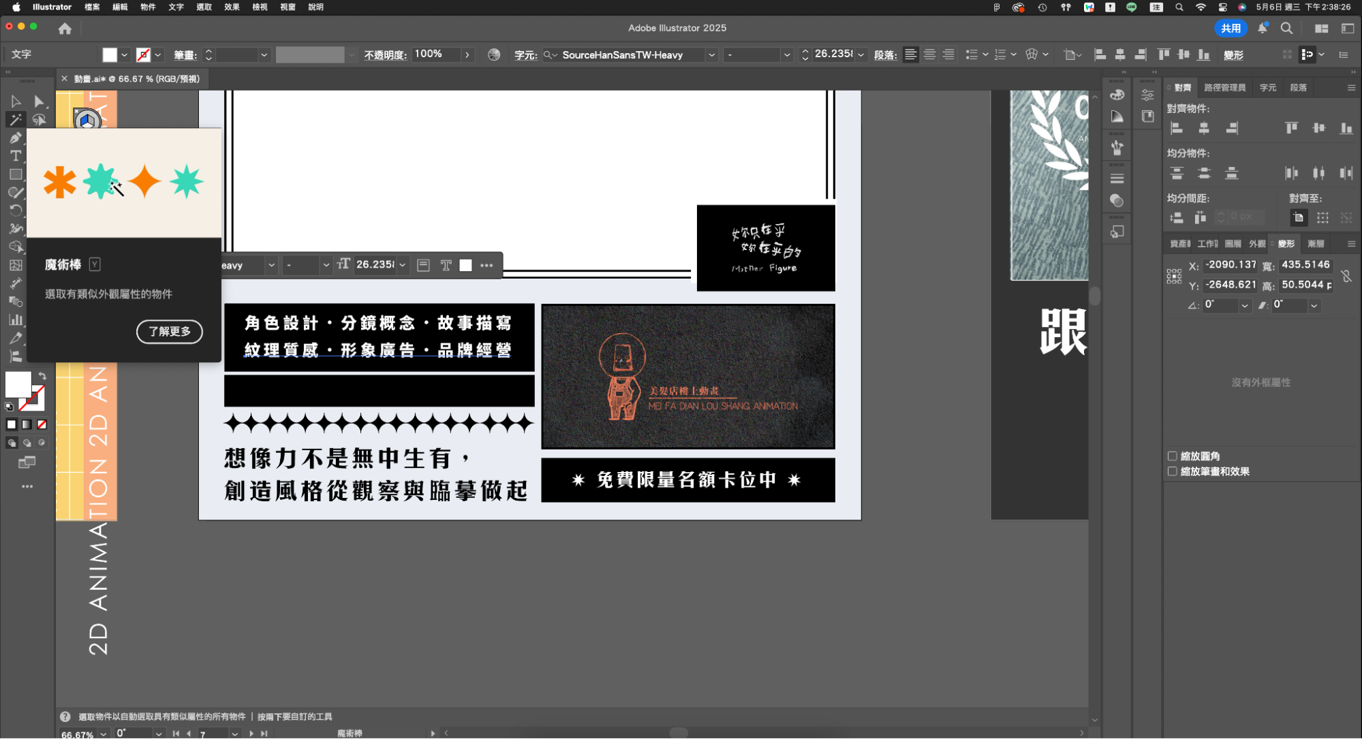Select the Magic Wand tool
Viewport: 1362px width, 739px height.
click(x=16, y=120)
